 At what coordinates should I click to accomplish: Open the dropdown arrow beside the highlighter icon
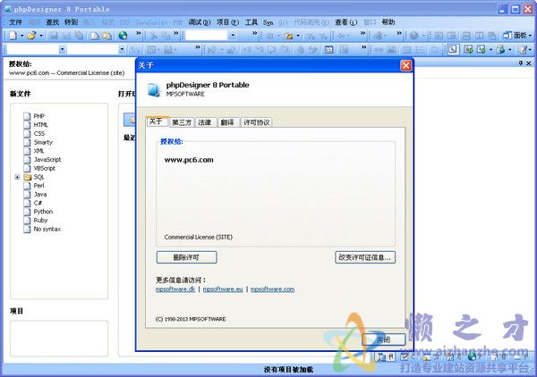pyautogui.click(x=298, y=36)
